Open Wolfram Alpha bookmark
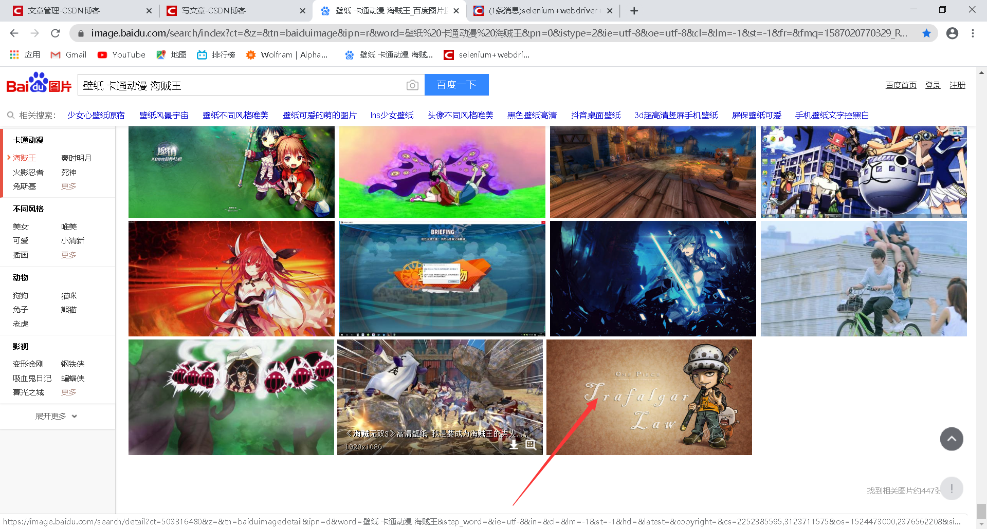Screen dimensions: 987x529 tap(286, 55)
